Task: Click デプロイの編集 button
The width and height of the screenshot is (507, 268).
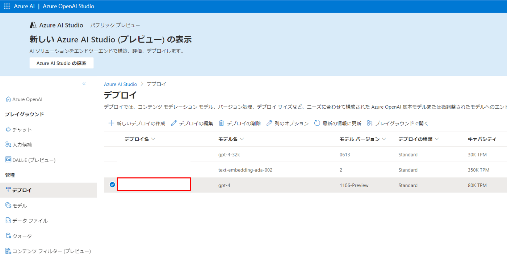Action: (192, 123)
